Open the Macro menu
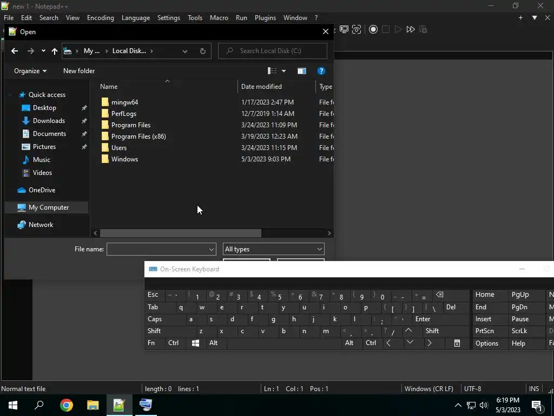This screenshot has height=416, width=554. click(219, 18)
